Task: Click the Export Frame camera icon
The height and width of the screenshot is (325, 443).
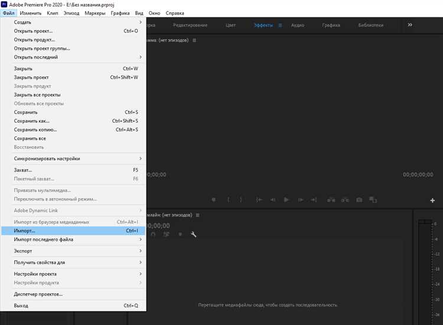Action: click(359, 200)
